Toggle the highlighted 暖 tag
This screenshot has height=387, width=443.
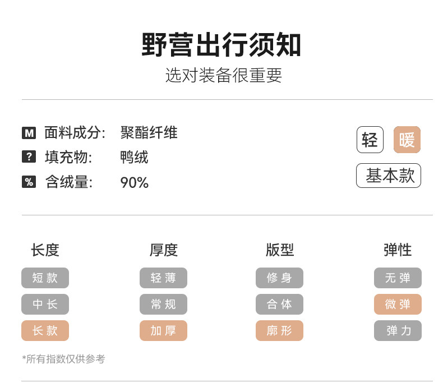[407, 140]
